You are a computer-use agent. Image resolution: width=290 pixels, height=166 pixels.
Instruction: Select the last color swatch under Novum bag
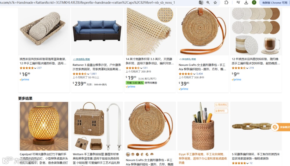point(152,154)
